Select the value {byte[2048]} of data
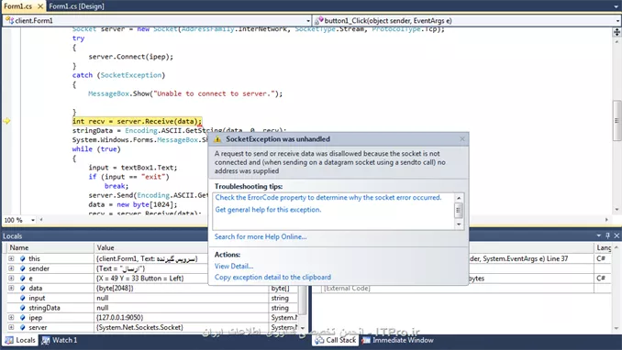Viewport: 622px width, 350px height. point(115,289)
